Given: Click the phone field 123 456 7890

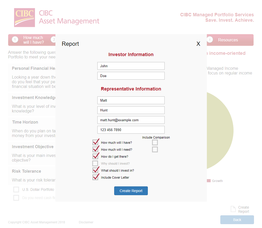Looking at the screenshot, I should [x=131, y=130].
